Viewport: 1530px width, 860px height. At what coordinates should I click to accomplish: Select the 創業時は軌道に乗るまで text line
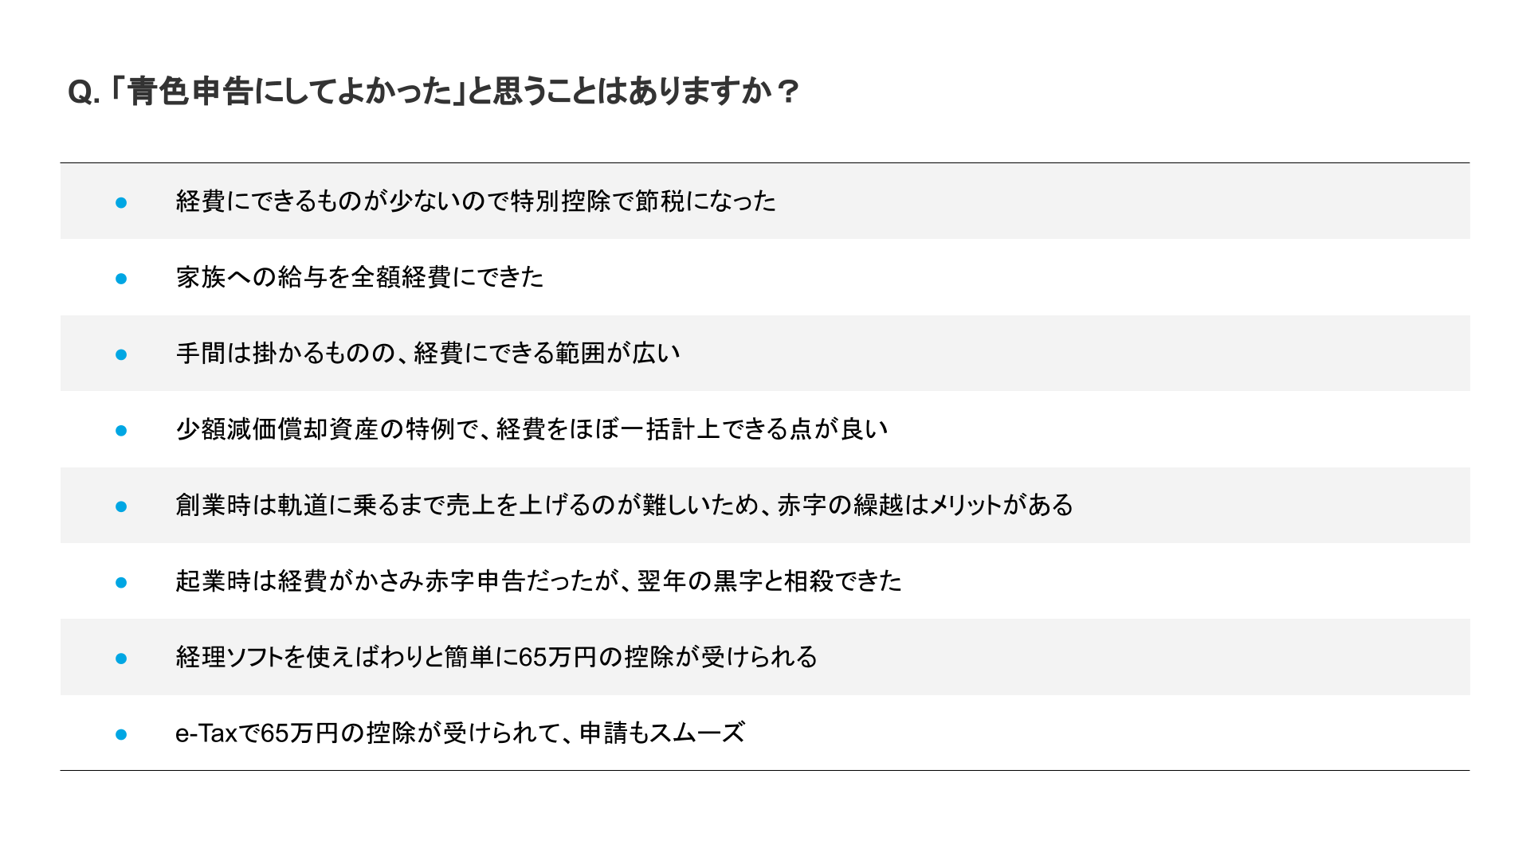[624, 505]
